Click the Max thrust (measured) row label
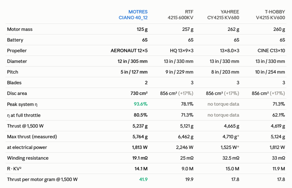This screenshot has height=188, width=292. coord(32,137)
